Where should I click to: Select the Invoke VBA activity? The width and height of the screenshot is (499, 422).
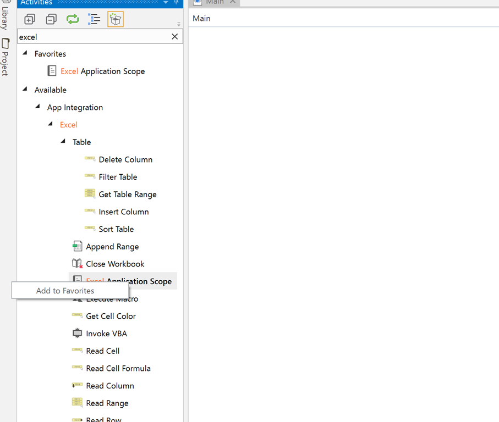coord(100,334)
